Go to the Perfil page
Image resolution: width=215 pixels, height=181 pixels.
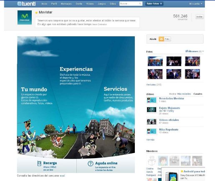pos(54,4)
